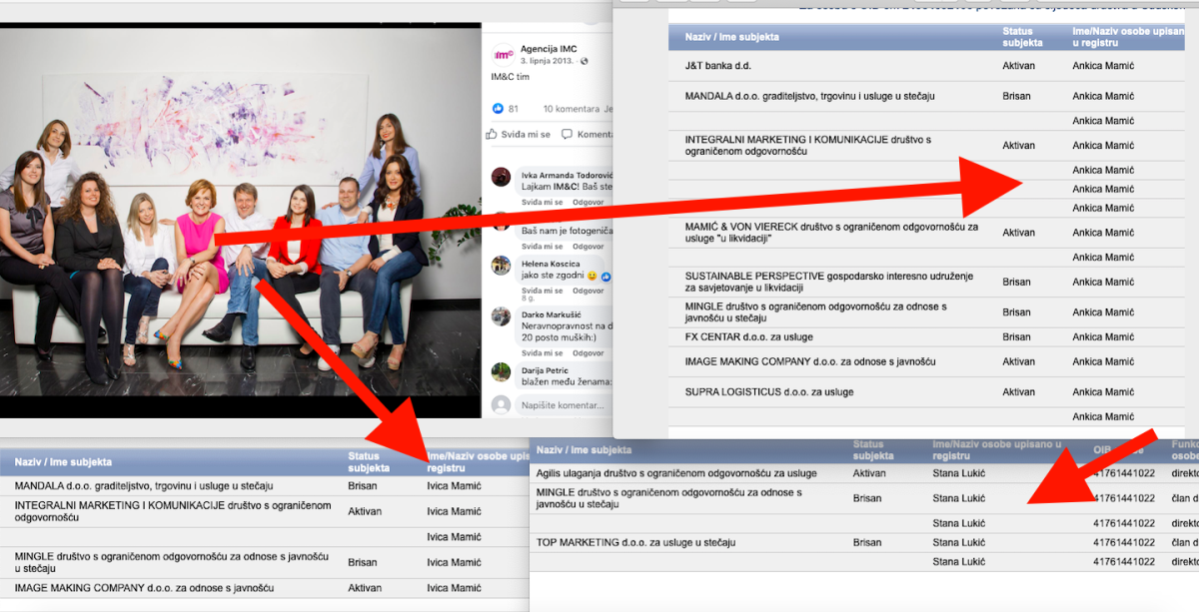The width and height of the screenshot is (1199, 612).
Task: Select SUPRA LOGISTICUS d.o.o. za usluge
Action: [x=769, y=392]
